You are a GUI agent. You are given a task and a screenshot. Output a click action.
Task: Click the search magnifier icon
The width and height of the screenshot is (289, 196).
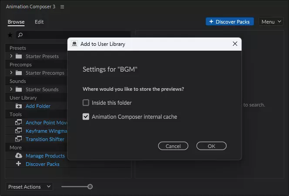point(20,35)
